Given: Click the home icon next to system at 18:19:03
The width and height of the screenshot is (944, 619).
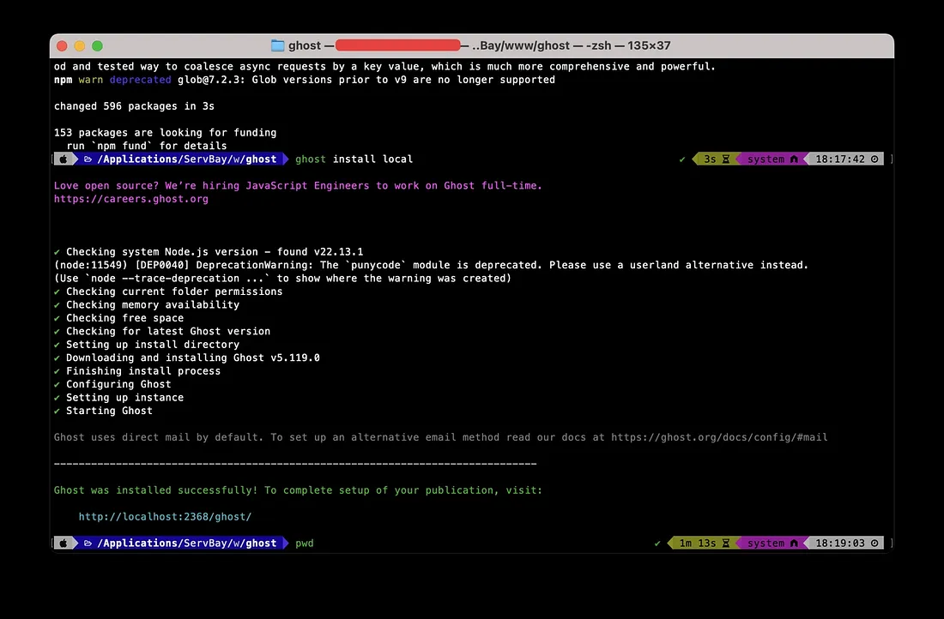Looking at the screenshot, I should [794, 544].
